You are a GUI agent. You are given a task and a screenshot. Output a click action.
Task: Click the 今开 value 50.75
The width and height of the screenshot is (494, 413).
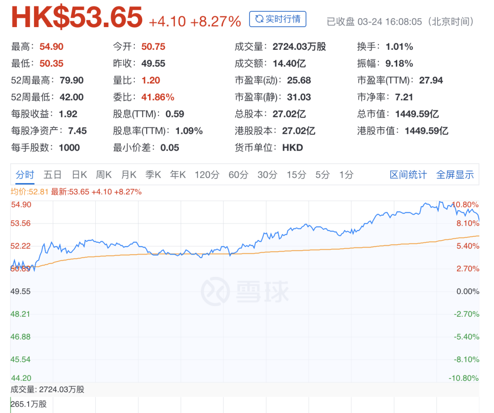(x=154, y=47)
